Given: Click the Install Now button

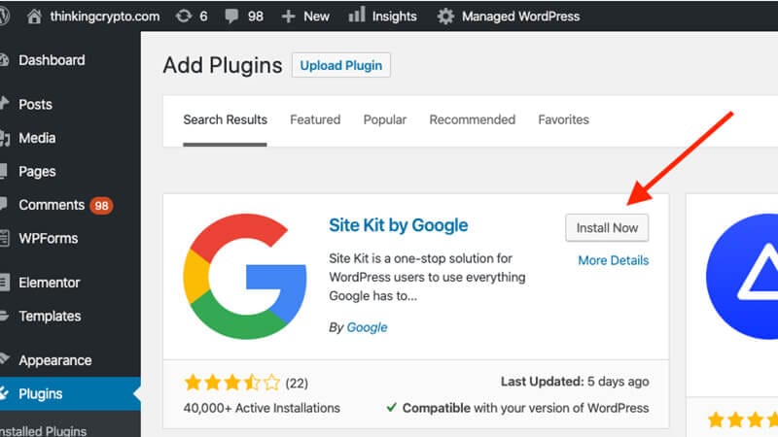Looking at the screenshot, I should [x=607, y=227].
